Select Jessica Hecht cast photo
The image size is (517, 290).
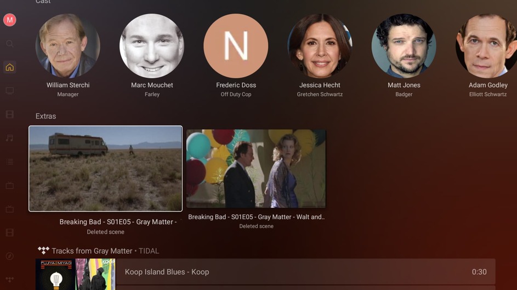coord(320,46)
